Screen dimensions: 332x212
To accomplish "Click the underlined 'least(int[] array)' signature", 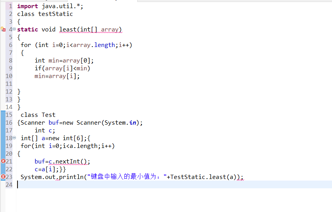I will tap(91, 30).
